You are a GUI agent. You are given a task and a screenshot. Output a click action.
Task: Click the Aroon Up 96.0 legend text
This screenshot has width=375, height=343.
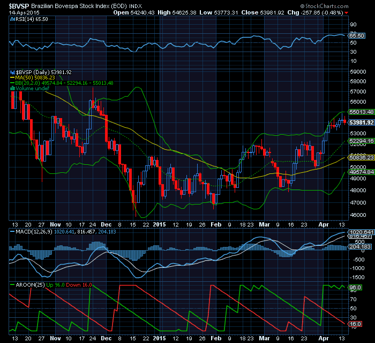tap(56, 284)
